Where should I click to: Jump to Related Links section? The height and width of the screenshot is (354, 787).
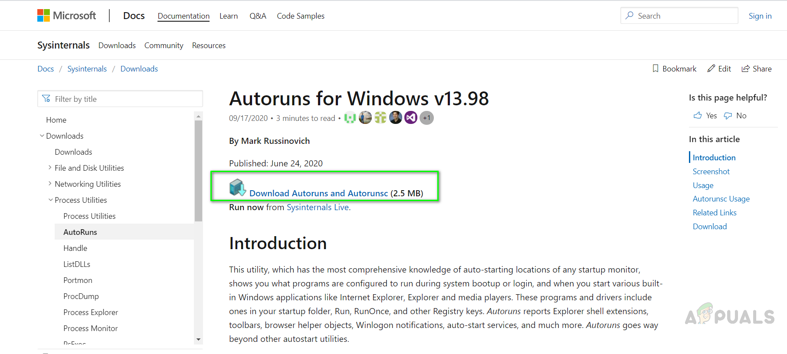pos(715,213)
